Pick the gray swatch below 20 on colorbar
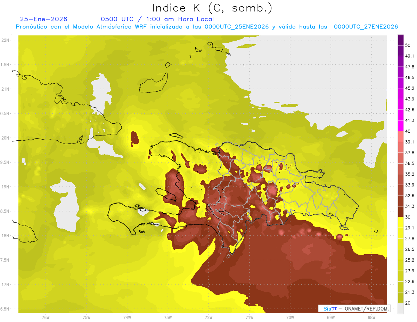 tap(401, 308)
